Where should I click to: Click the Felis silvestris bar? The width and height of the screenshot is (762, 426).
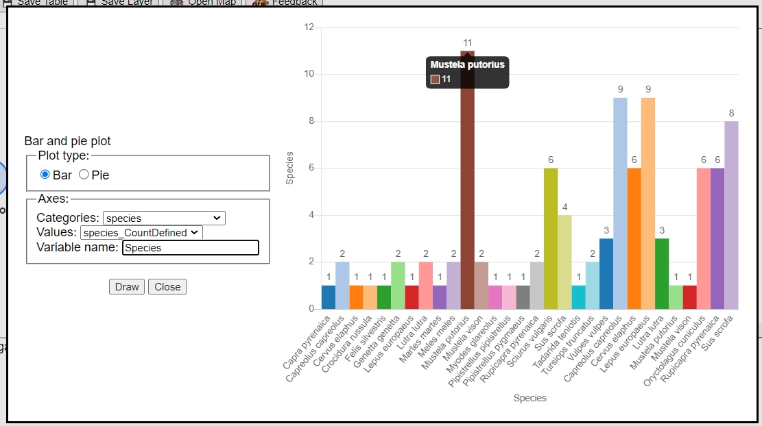(x=384, y=297)
